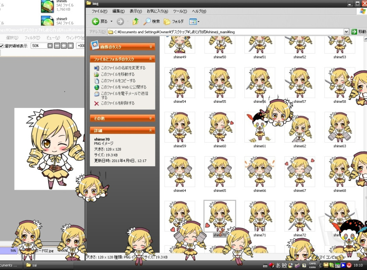Click the taskbar clock showing 18:10
Viewport: 367px width, 270px height.
coord(358,265)
